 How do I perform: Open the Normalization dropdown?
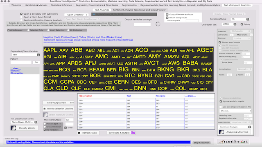[244, 69]
